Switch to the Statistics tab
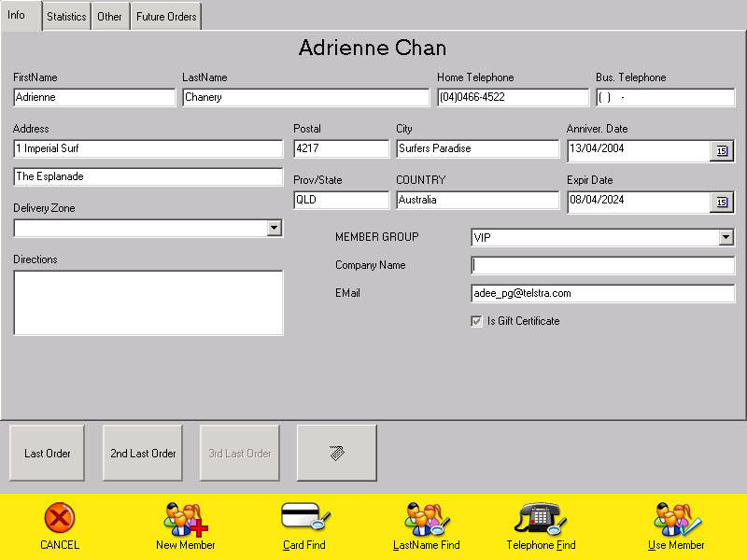Screen dimensions: 747x560 tap(66, 16)
